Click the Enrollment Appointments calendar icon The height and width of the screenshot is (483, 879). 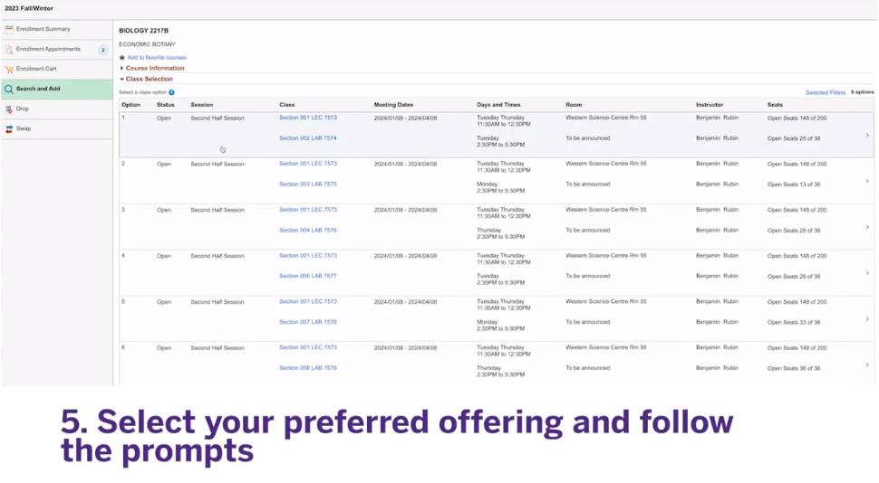click(9, 49)
